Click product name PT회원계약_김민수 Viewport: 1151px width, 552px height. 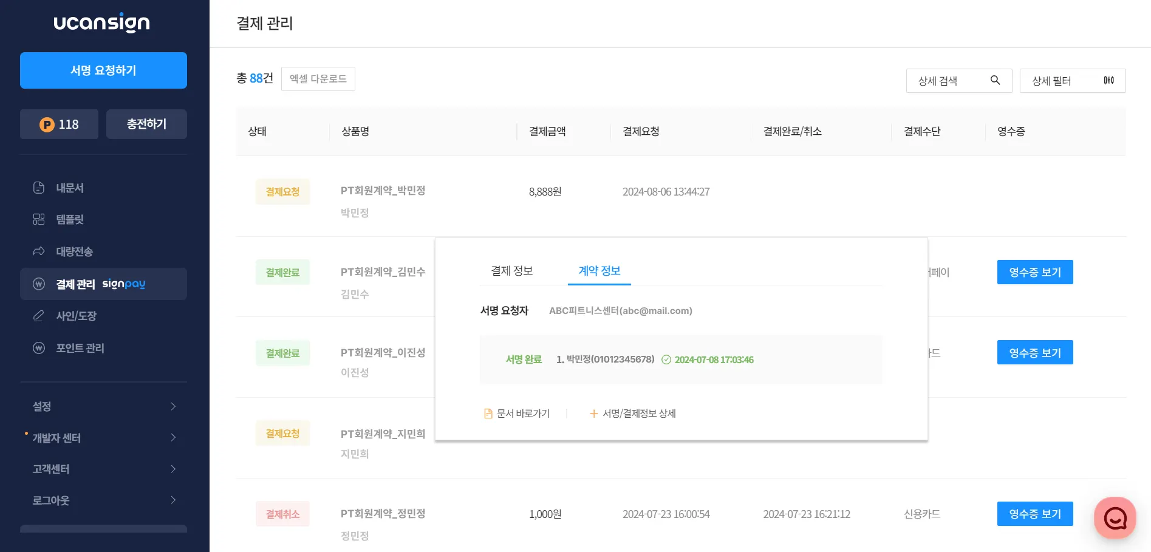[383, 272]
